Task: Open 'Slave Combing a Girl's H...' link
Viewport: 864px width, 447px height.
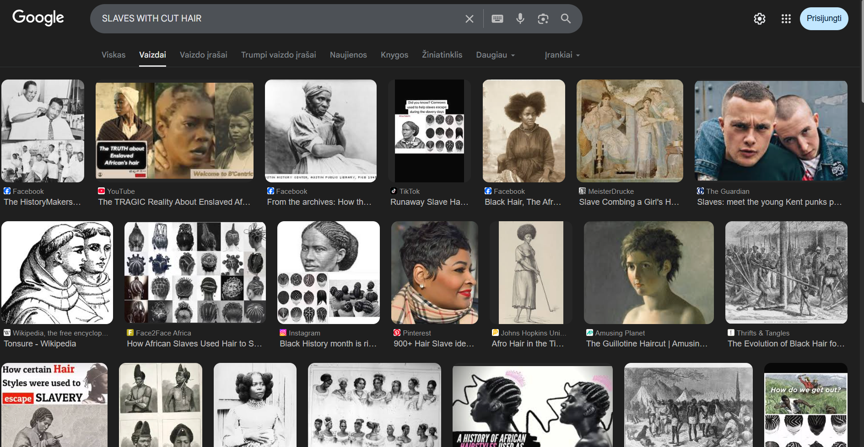Action: click(x=629, y=202)
